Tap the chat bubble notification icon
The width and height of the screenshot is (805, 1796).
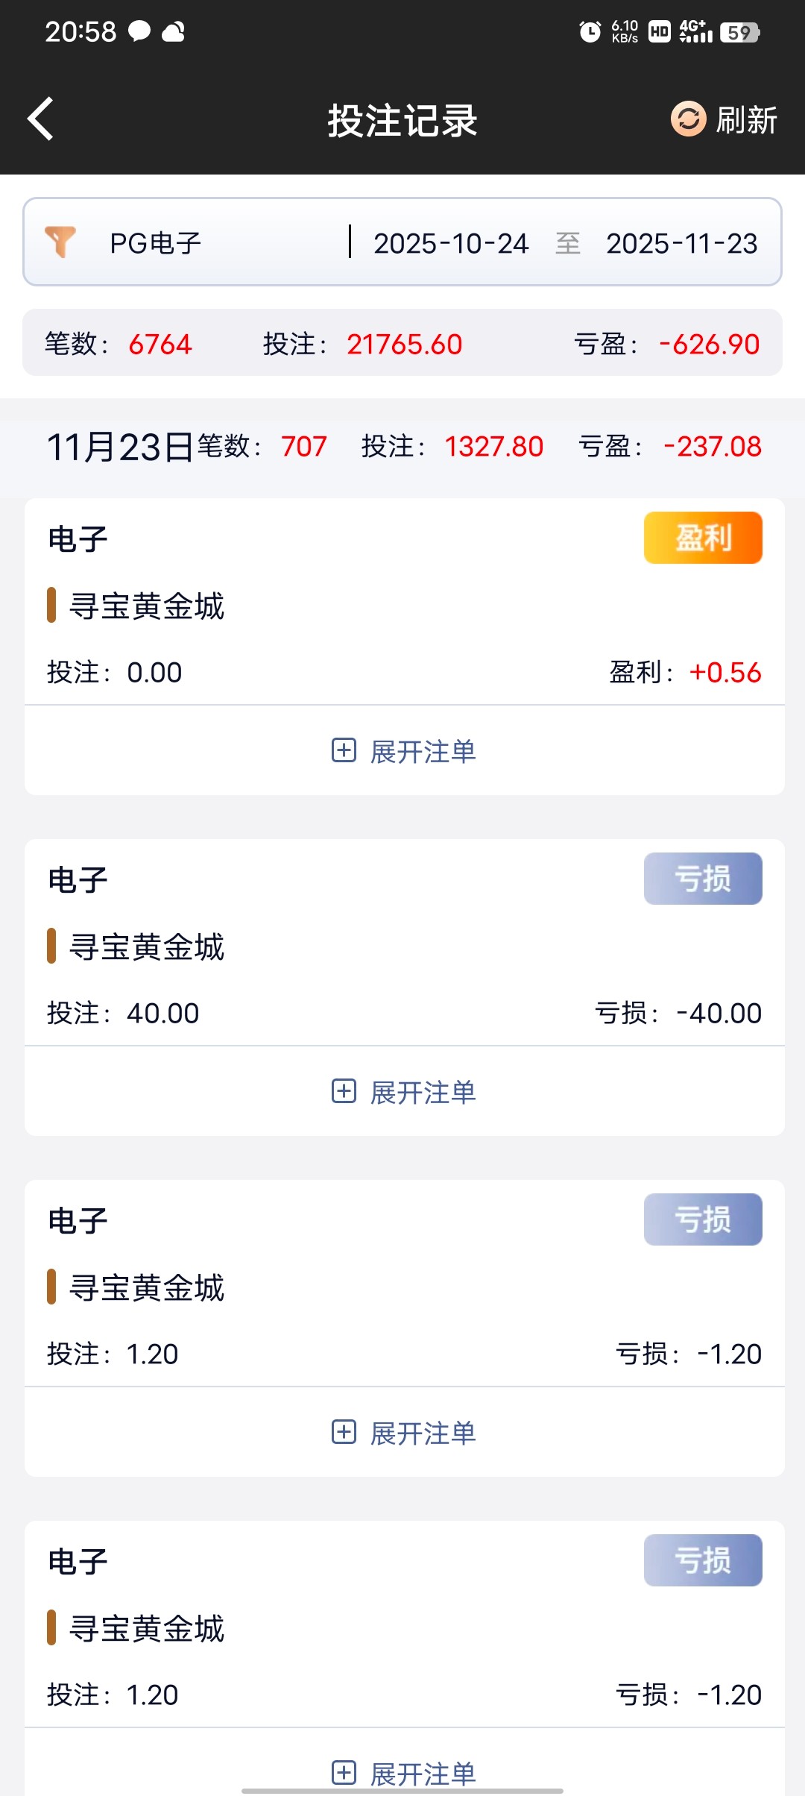coord(139,31)
